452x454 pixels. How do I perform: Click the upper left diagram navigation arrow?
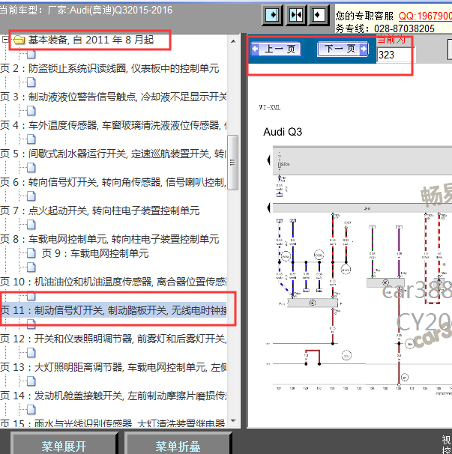[268, 160]
